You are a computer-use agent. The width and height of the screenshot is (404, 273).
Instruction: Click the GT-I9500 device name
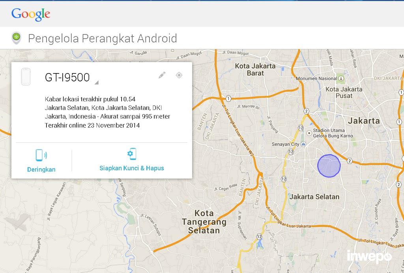tap(67, 77)
